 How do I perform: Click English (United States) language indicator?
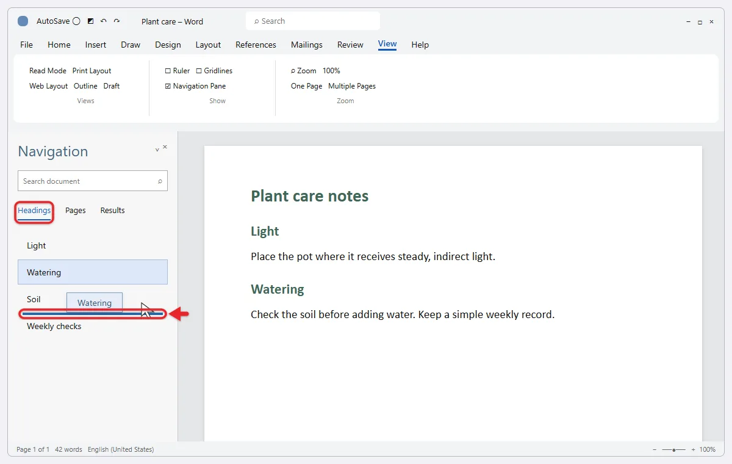tap(121, 449)
